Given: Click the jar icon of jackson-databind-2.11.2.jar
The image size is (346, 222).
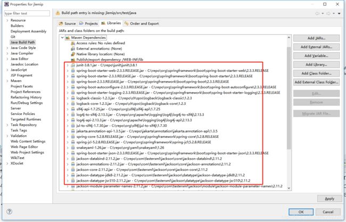Looking at the screenshot, I should [x=73, y=159].
